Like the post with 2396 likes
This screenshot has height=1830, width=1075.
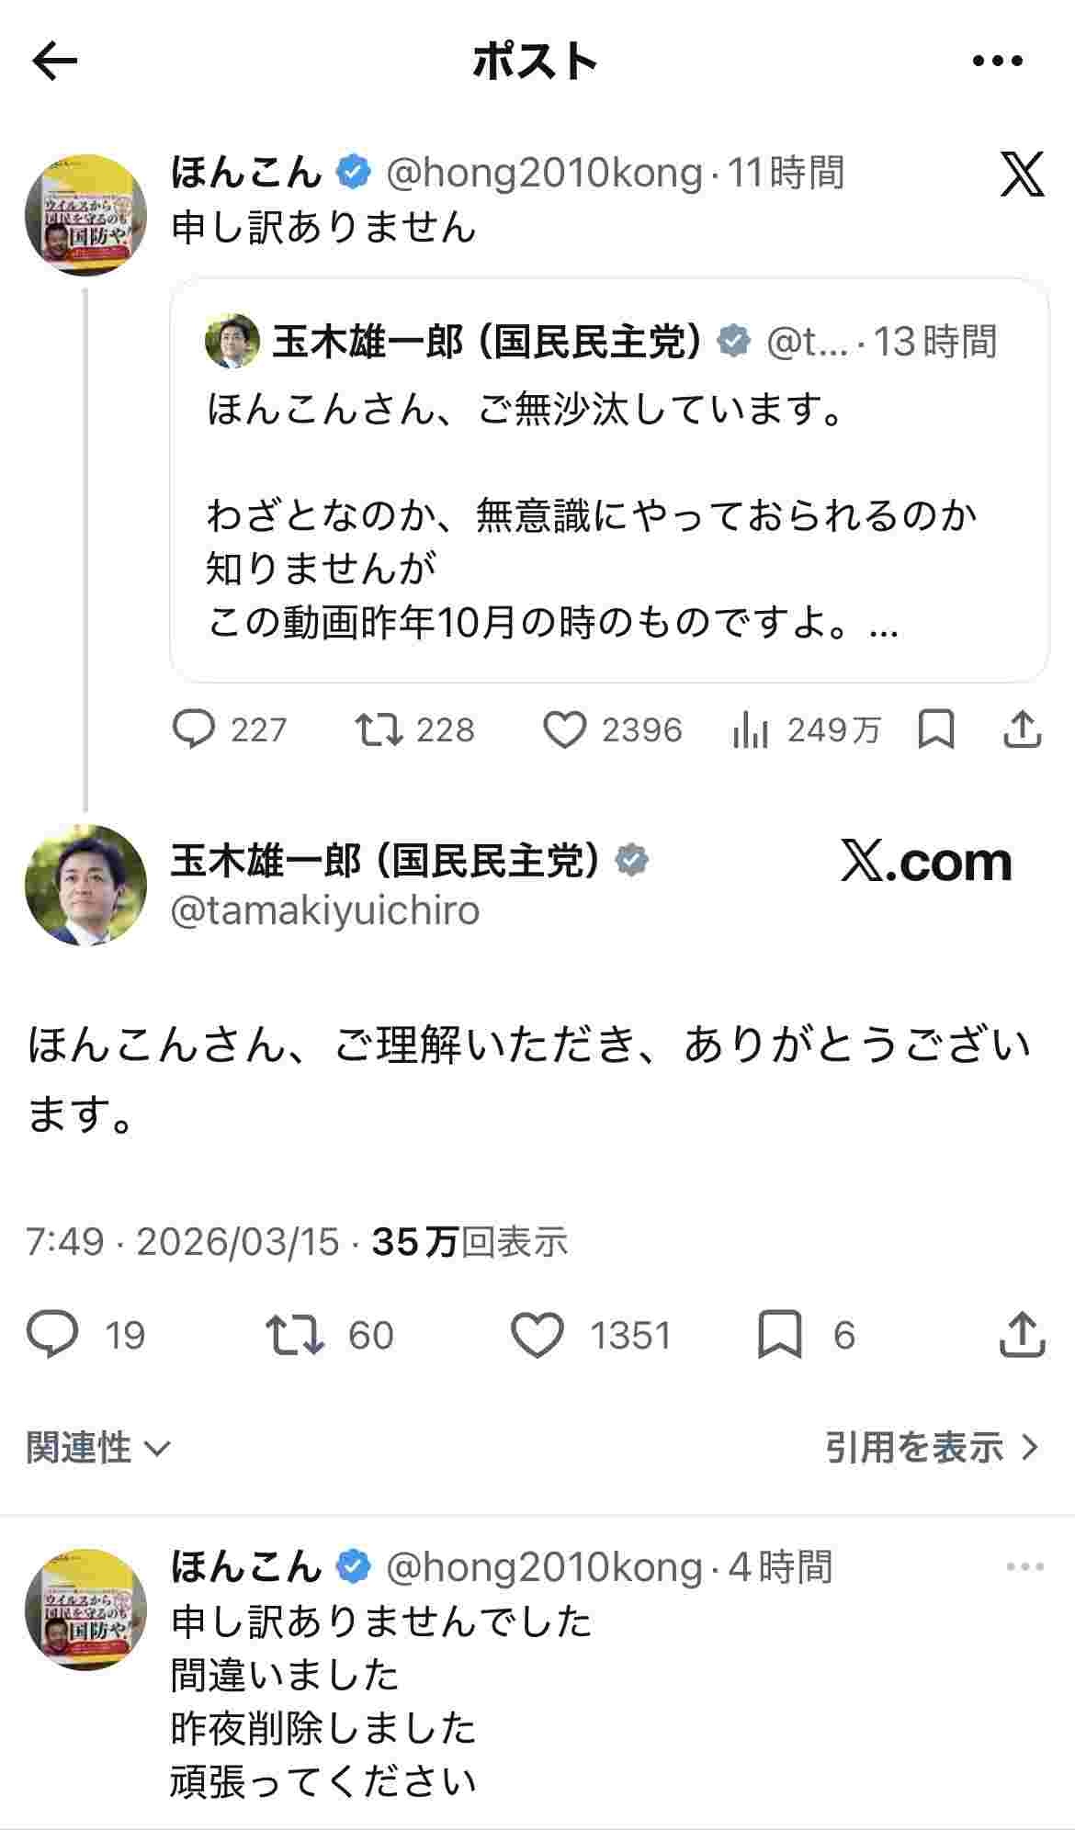click(564, 730)
